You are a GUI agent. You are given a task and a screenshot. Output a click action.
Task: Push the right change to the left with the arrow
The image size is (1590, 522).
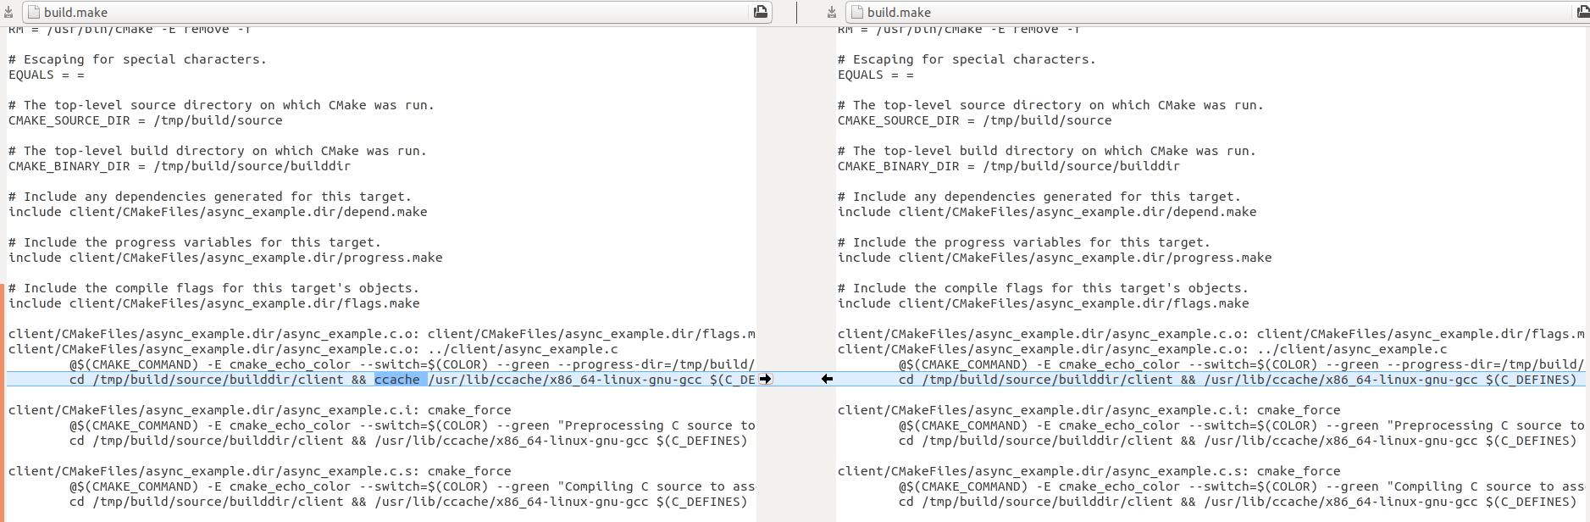click(827, 379)
